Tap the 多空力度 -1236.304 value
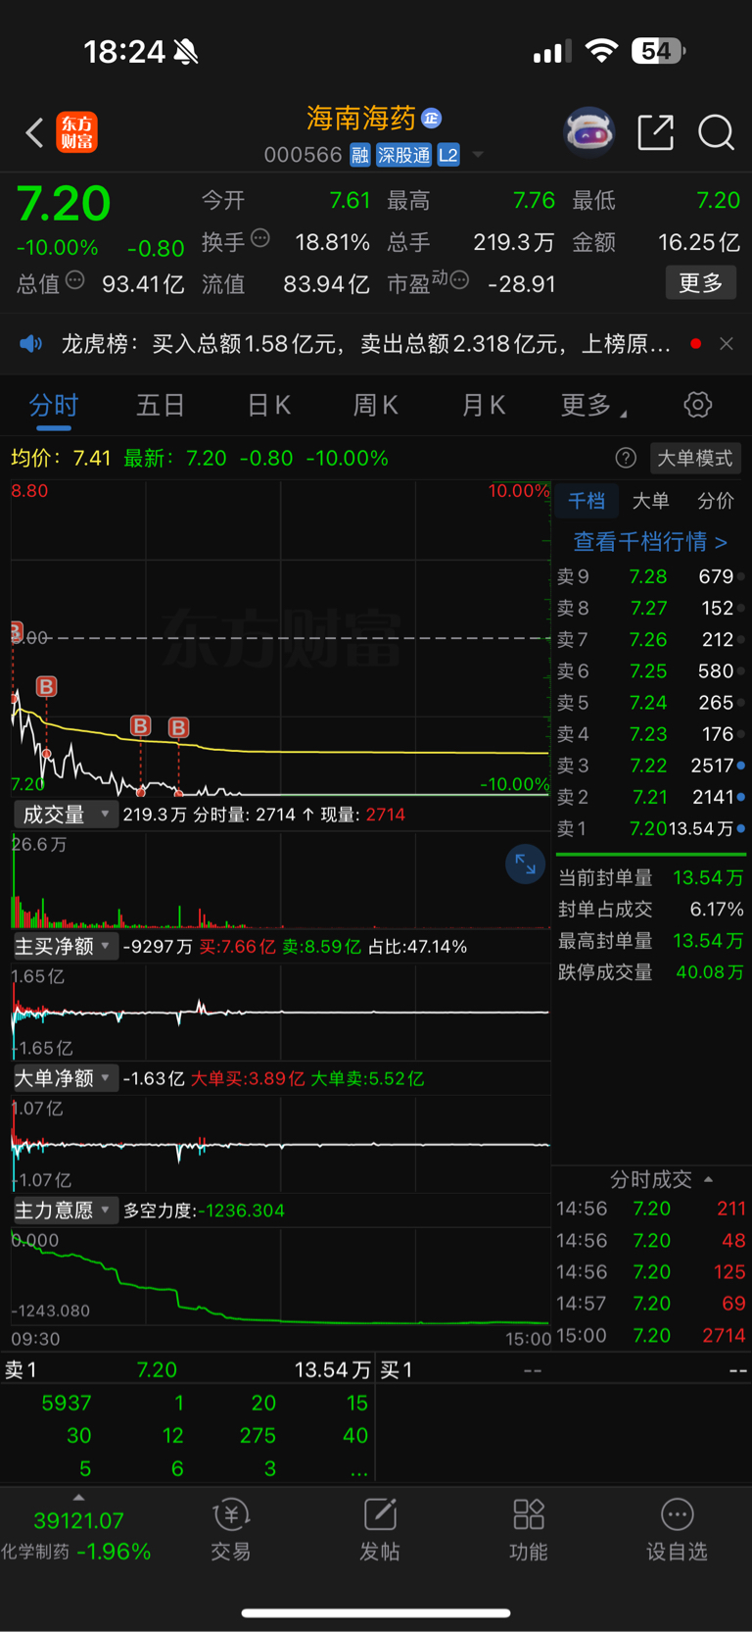 pyautogui.click(x=242, y=1211)
